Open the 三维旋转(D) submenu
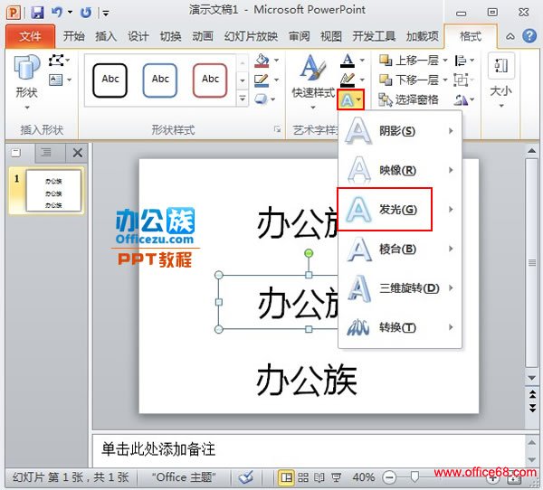Viewport: 543px width, 490px height. tap(400, 287)
